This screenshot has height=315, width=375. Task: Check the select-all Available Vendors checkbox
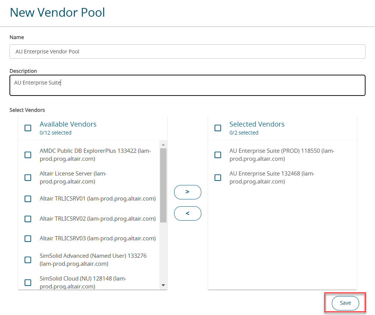pyautogui.click(x=28, y=128)
